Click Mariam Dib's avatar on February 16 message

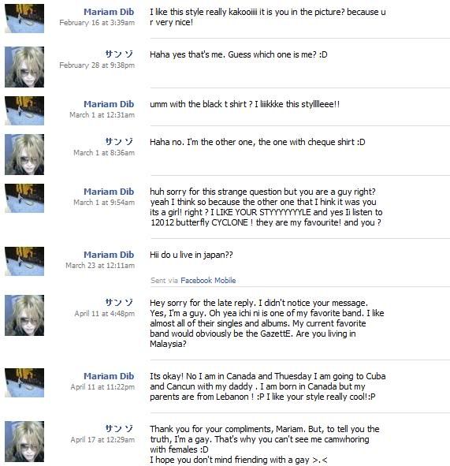(x=24, y=18)
